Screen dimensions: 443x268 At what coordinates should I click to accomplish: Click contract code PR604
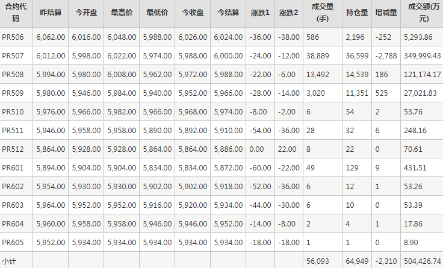pos(13,223)
